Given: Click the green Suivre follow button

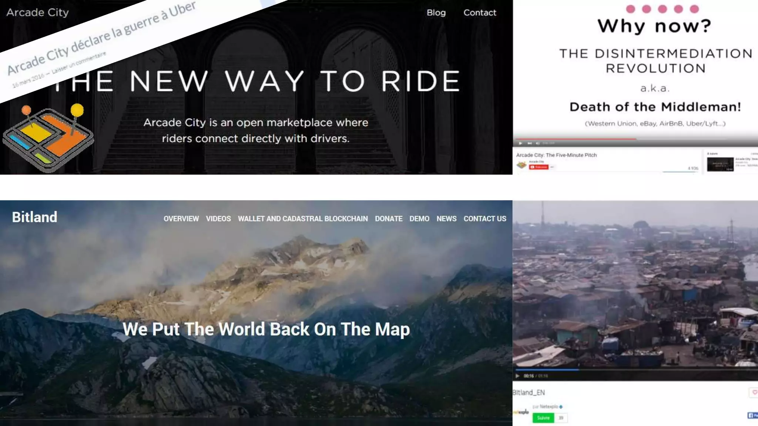Looking at the screenshot, I should (543, 418).
